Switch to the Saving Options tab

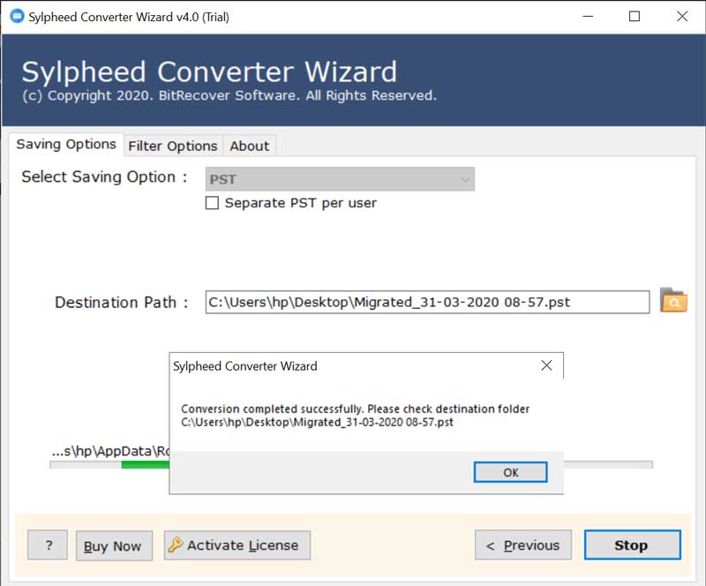[x=66, y=145]
